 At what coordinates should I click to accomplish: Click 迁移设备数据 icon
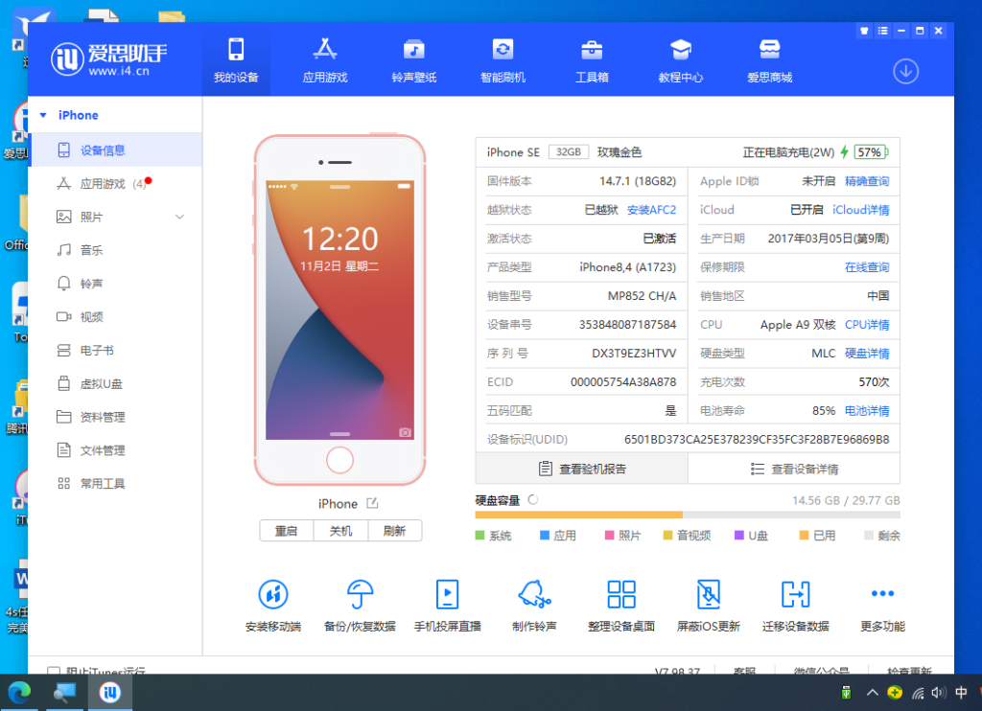[x=795, y=594]
